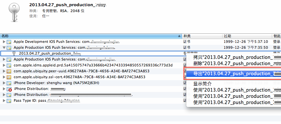Select Apple Development IOS Push Services name

pyautogui.click(x=66, y=42)
